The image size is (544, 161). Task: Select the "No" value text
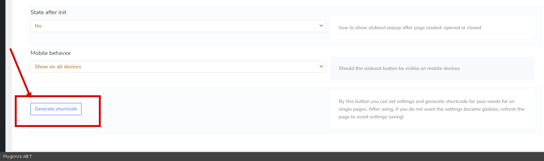[38, 26]
